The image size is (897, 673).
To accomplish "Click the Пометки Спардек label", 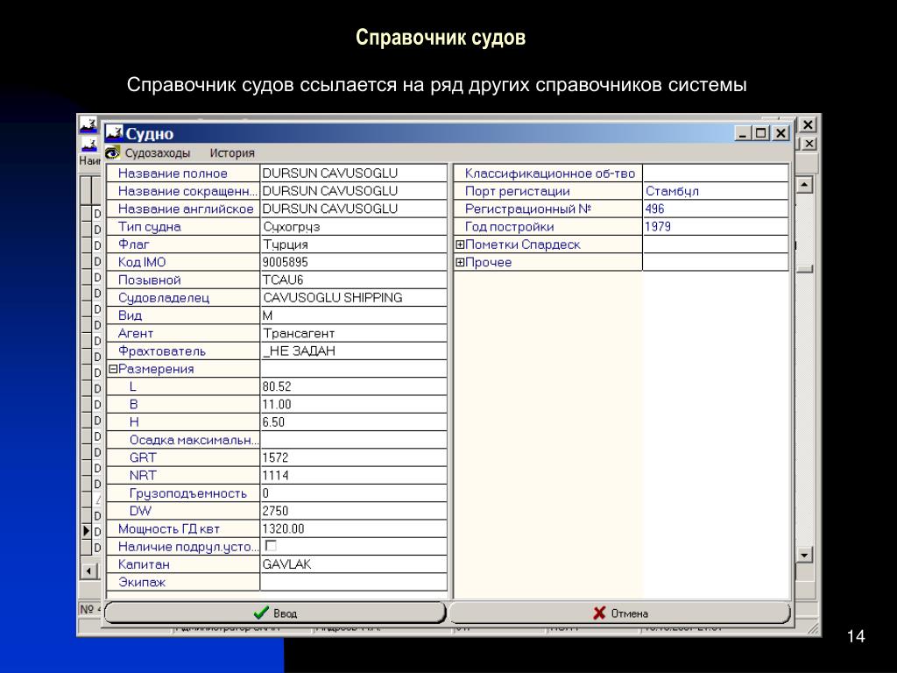I will tap(523, 244).
